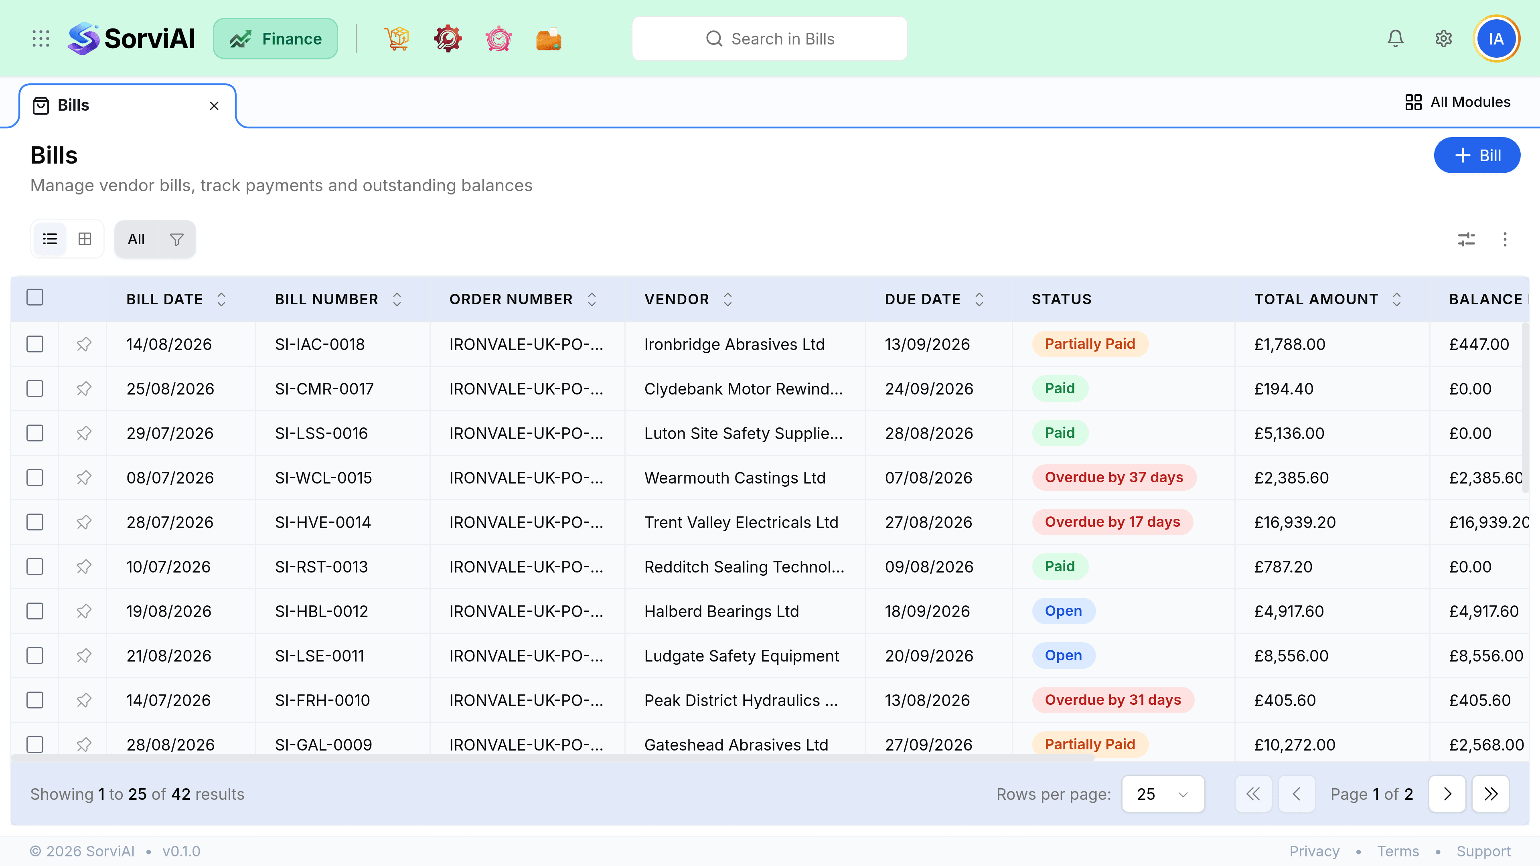1540x866 pixels.
Task: Open the filter funnel icon
Action: tap(176, 239)
